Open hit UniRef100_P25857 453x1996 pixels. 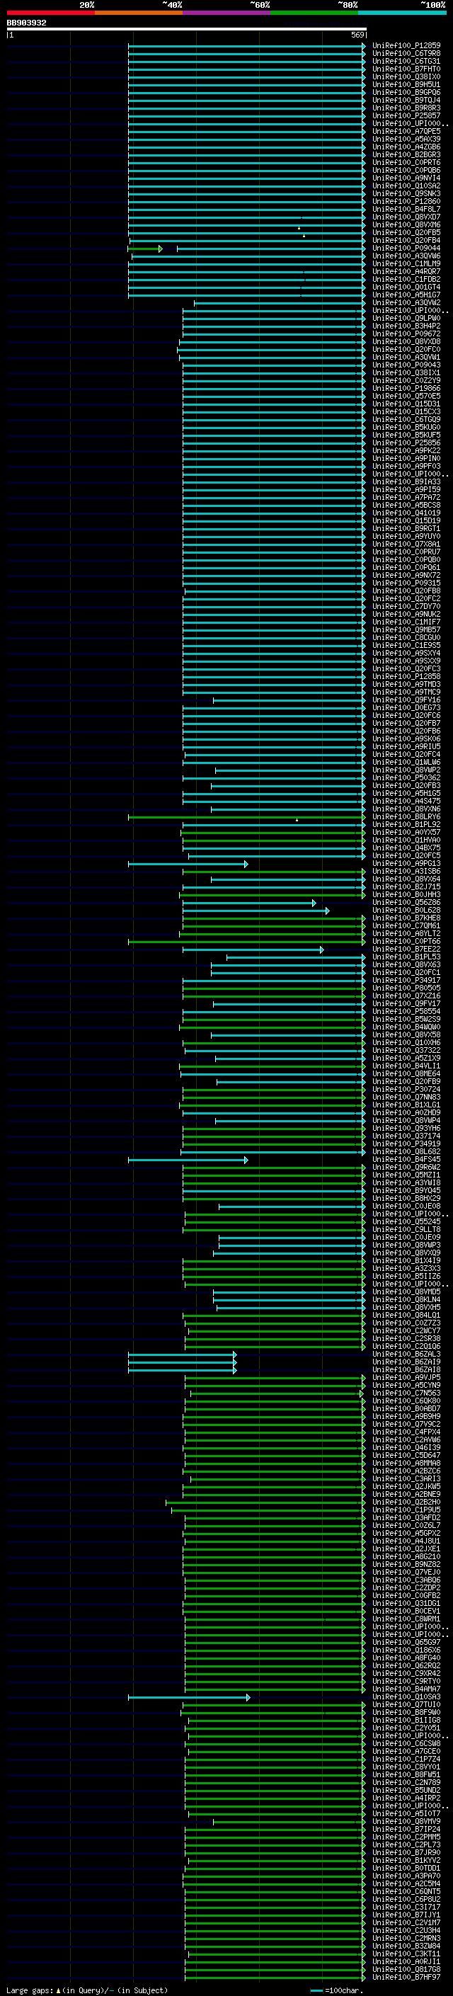point(406,115)
